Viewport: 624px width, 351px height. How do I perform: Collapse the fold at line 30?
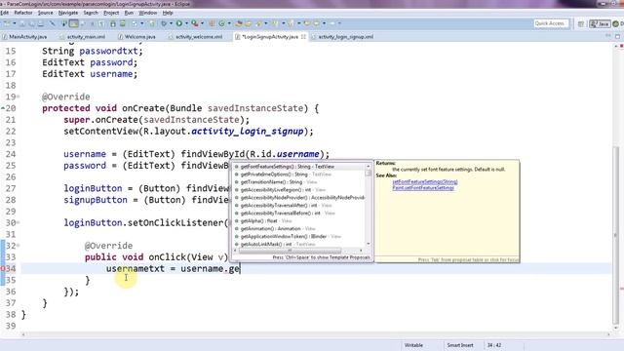pyautogui.click(x=19, y=223)
